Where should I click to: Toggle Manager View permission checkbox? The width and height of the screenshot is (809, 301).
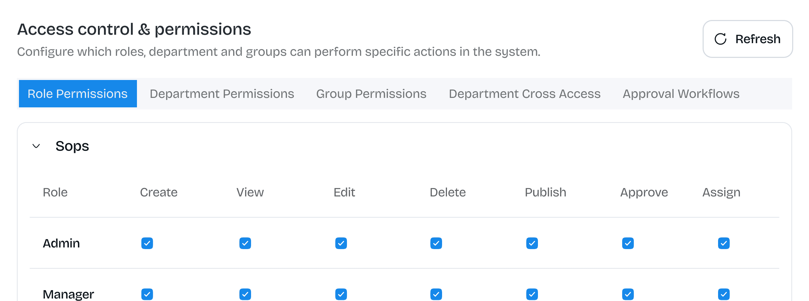[245, 294]
